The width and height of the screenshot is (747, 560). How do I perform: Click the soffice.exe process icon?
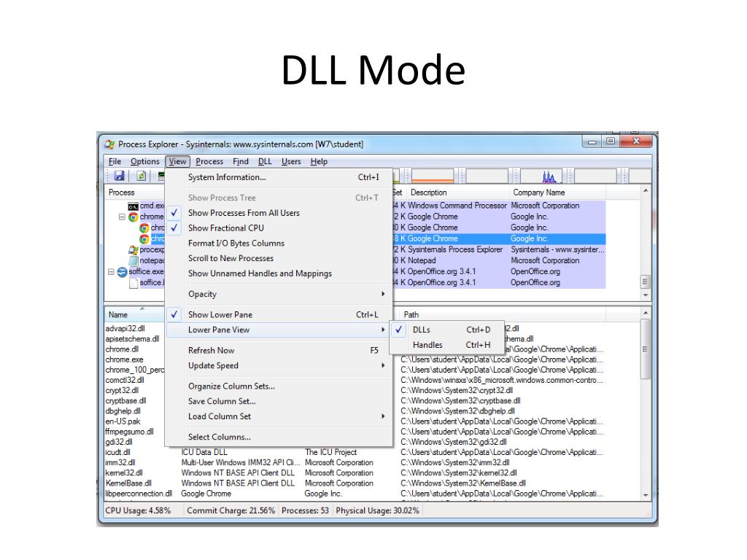[122, 271]
